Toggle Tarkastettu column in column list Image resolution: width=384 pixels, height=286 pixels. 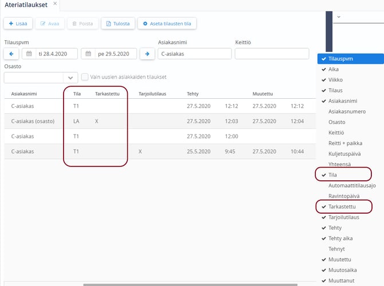coord(351,207)
